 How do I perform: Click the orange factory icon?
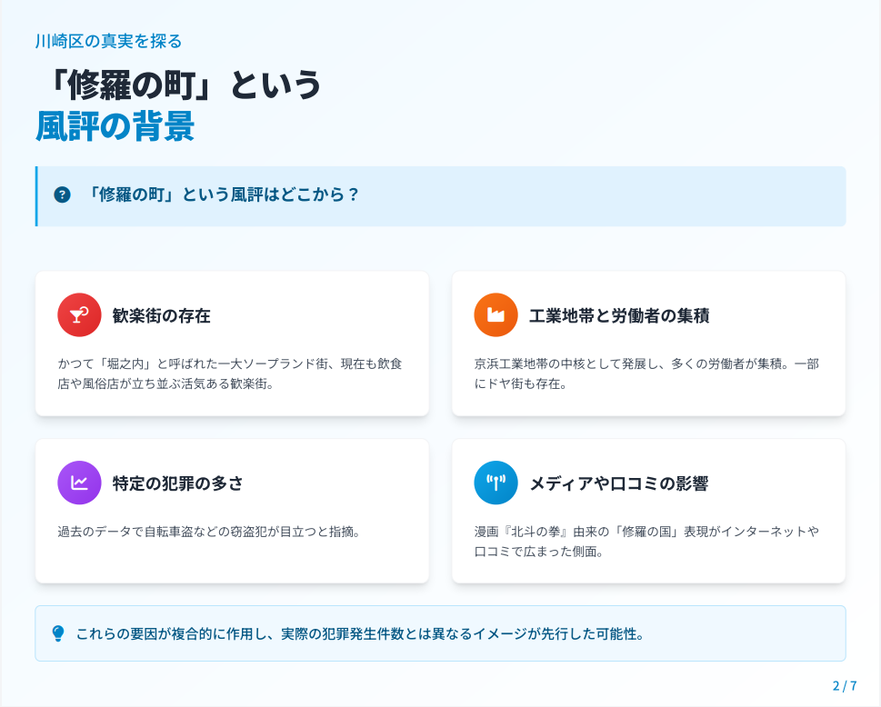[x=496, y=315]
